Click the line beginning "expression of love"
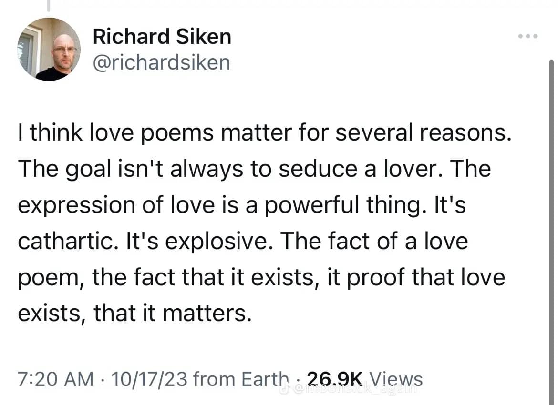The width and height of the screenshot is (558, 405). pos(242,205)
